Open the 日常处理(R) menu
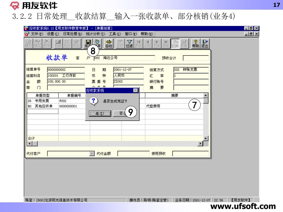 [73, 34]
